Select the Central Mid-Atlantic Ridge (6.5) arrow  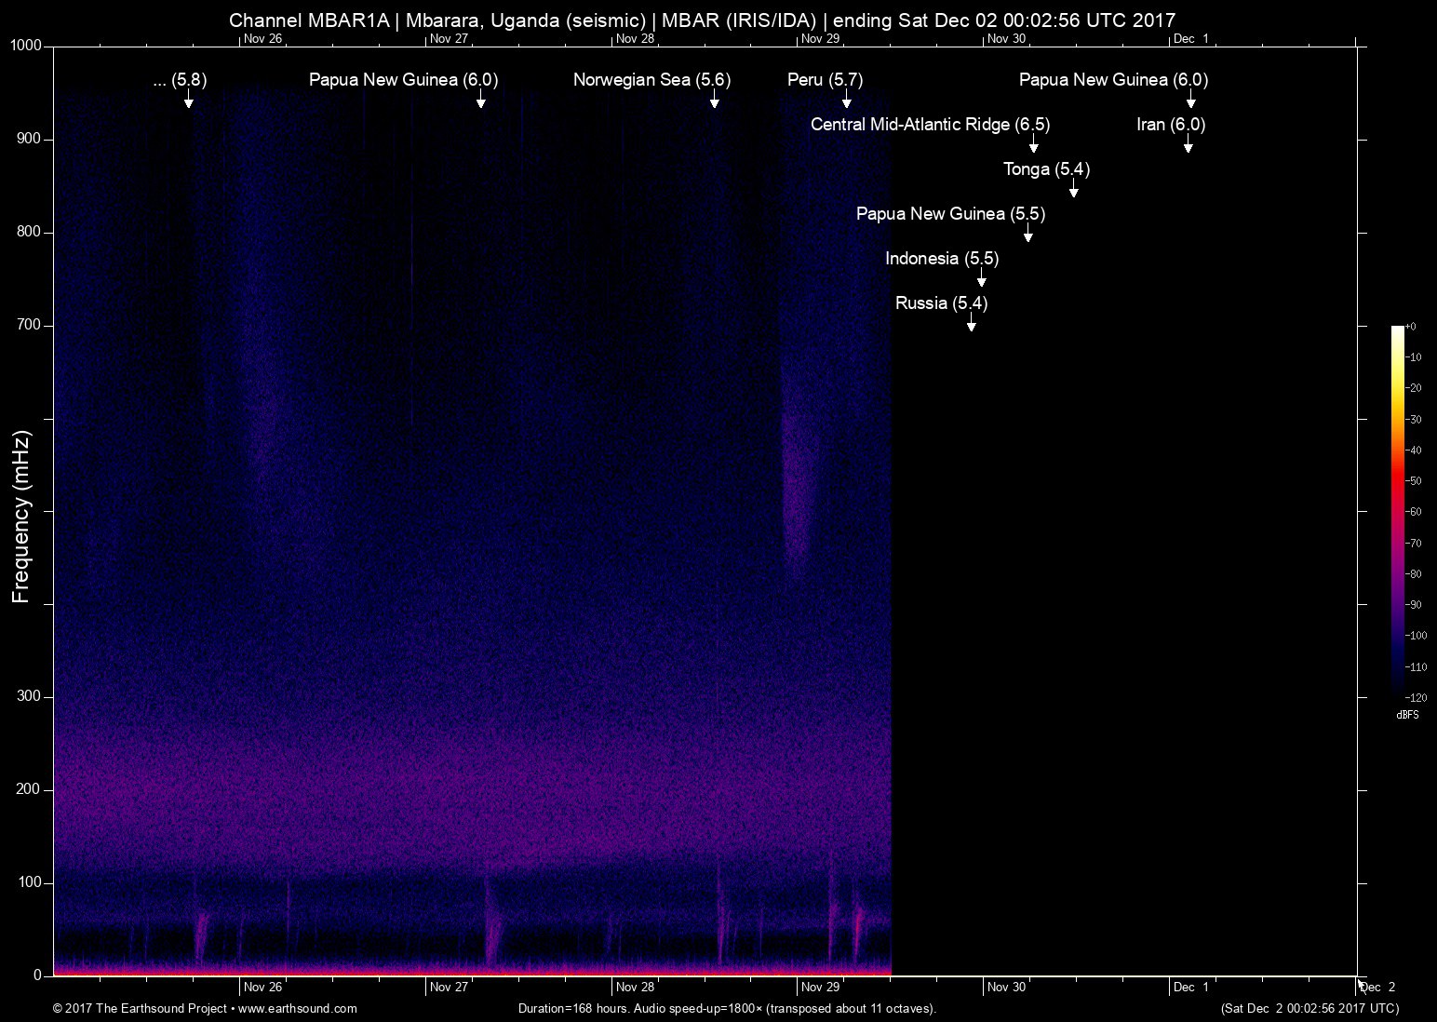1032,147
